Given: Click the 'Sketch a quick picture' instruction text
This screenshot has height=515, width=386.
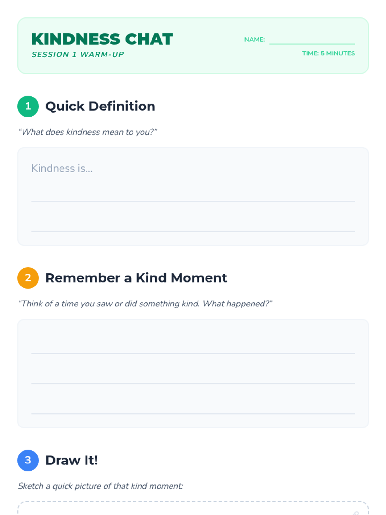Looking at the screenshot, I should pos(100,486).
